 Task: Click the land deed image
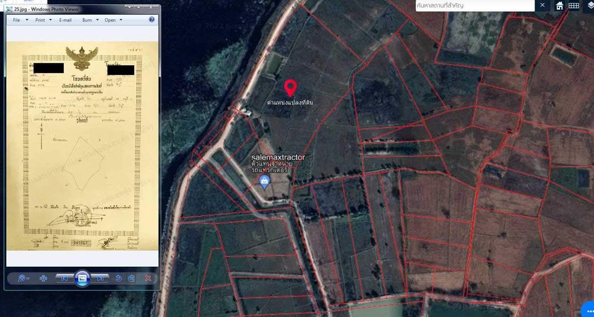pos(82,146)
